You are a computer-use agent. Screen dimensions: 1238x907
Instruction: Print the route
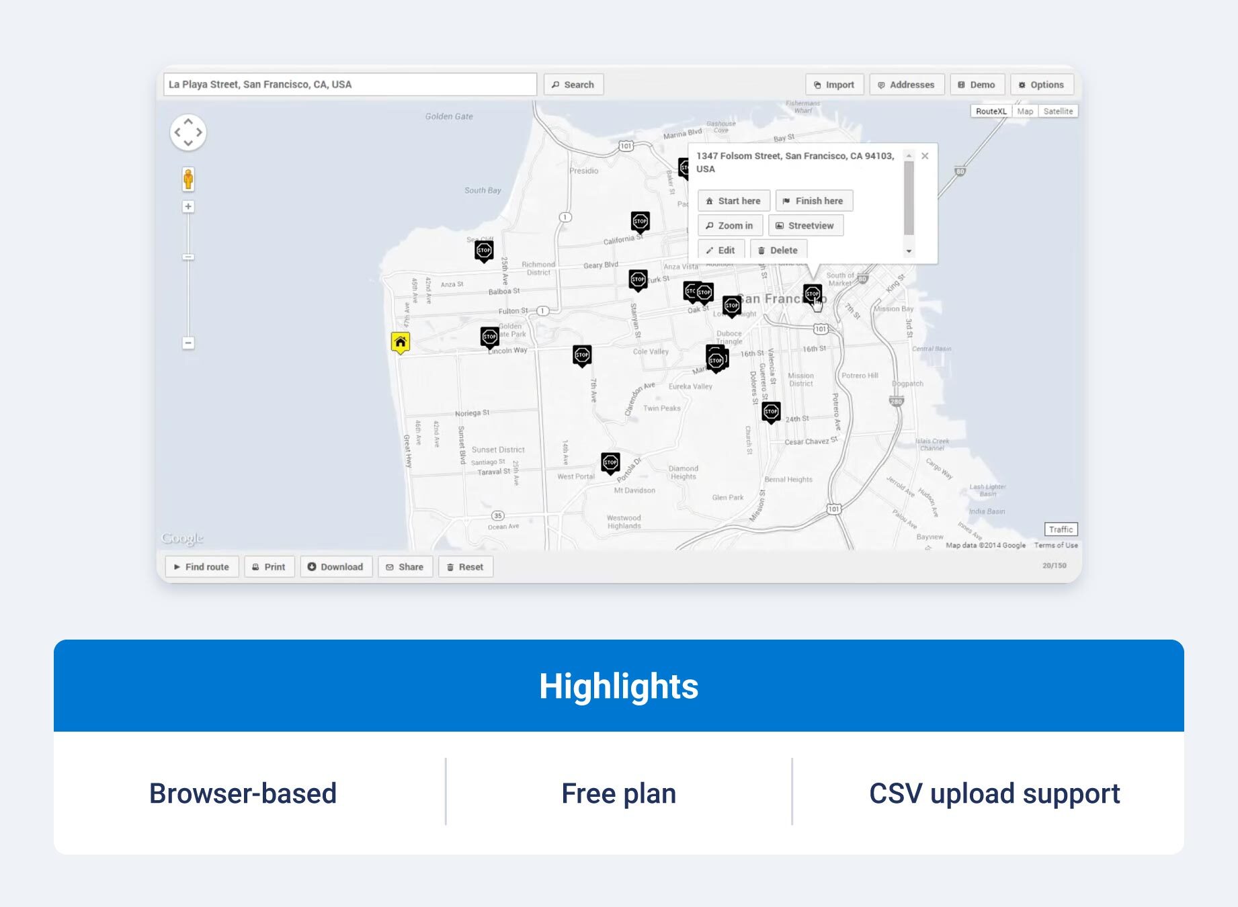tap(269, 567)
